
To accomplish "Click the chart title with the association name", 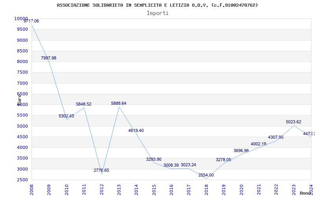I will (157, 5).
